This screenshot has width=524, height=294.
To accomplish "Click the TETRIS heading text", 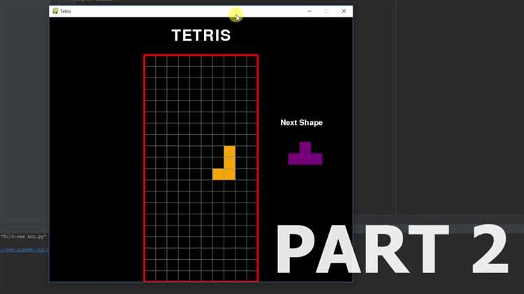I will 201,36.
